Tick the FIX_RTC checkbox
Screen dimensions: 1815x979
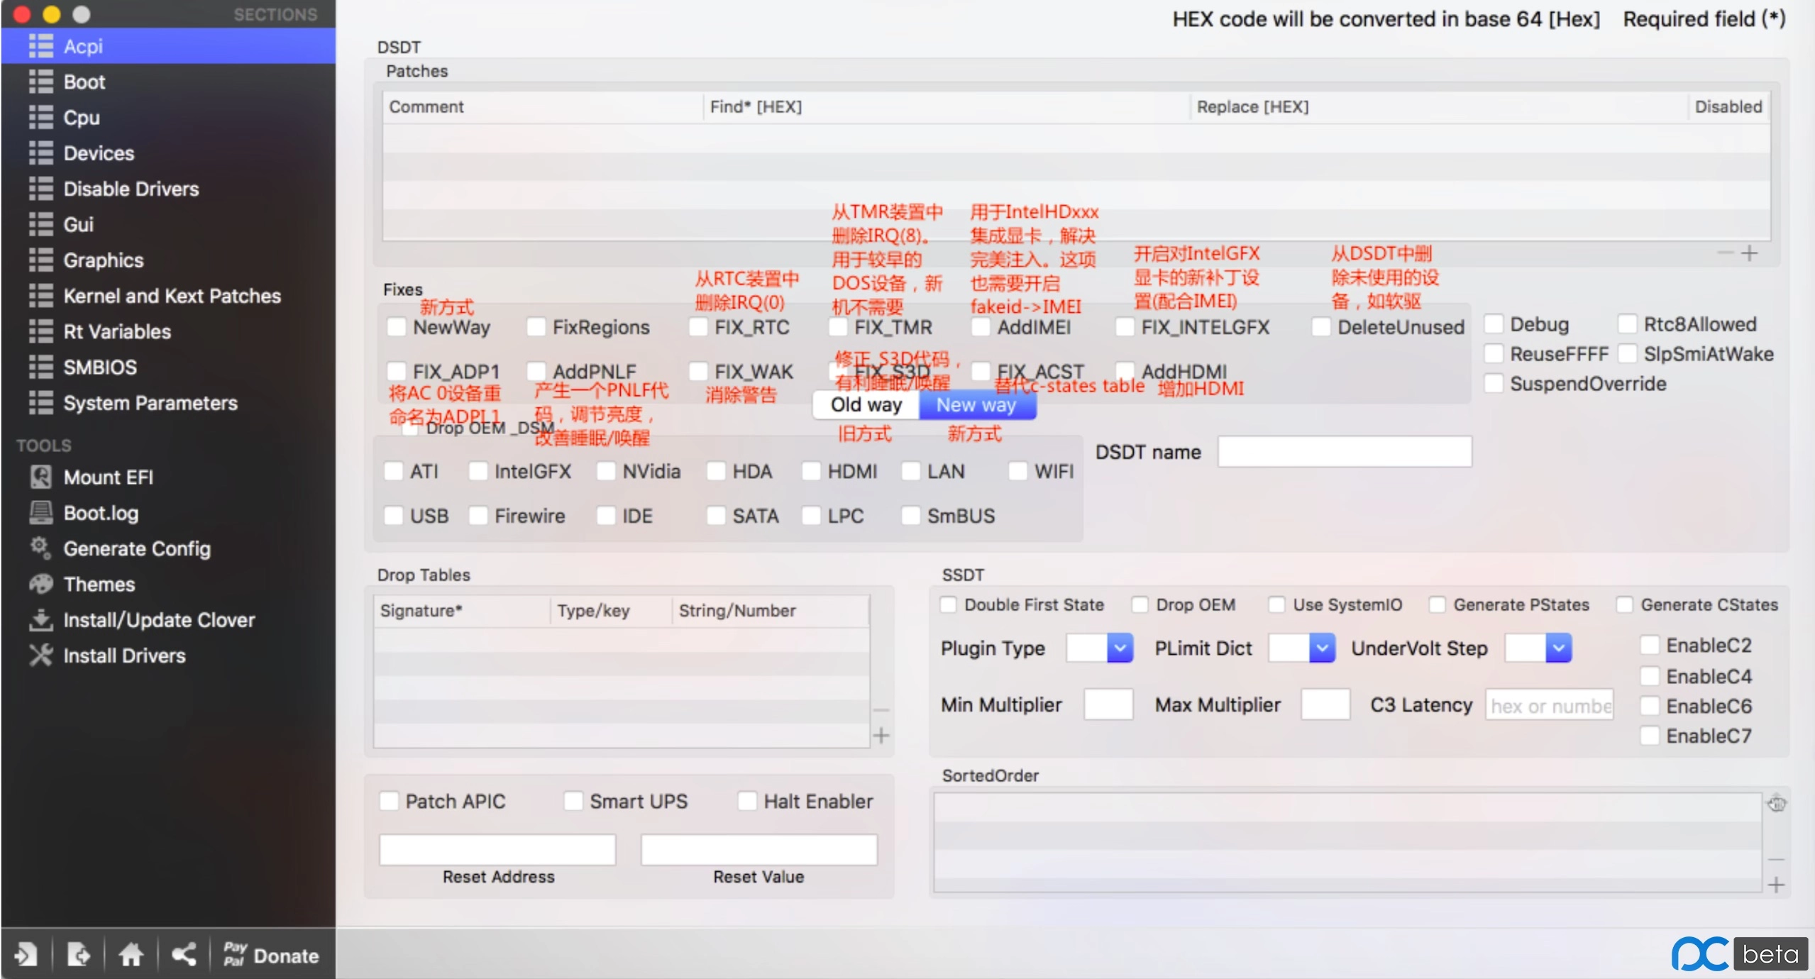pos(698,327)
